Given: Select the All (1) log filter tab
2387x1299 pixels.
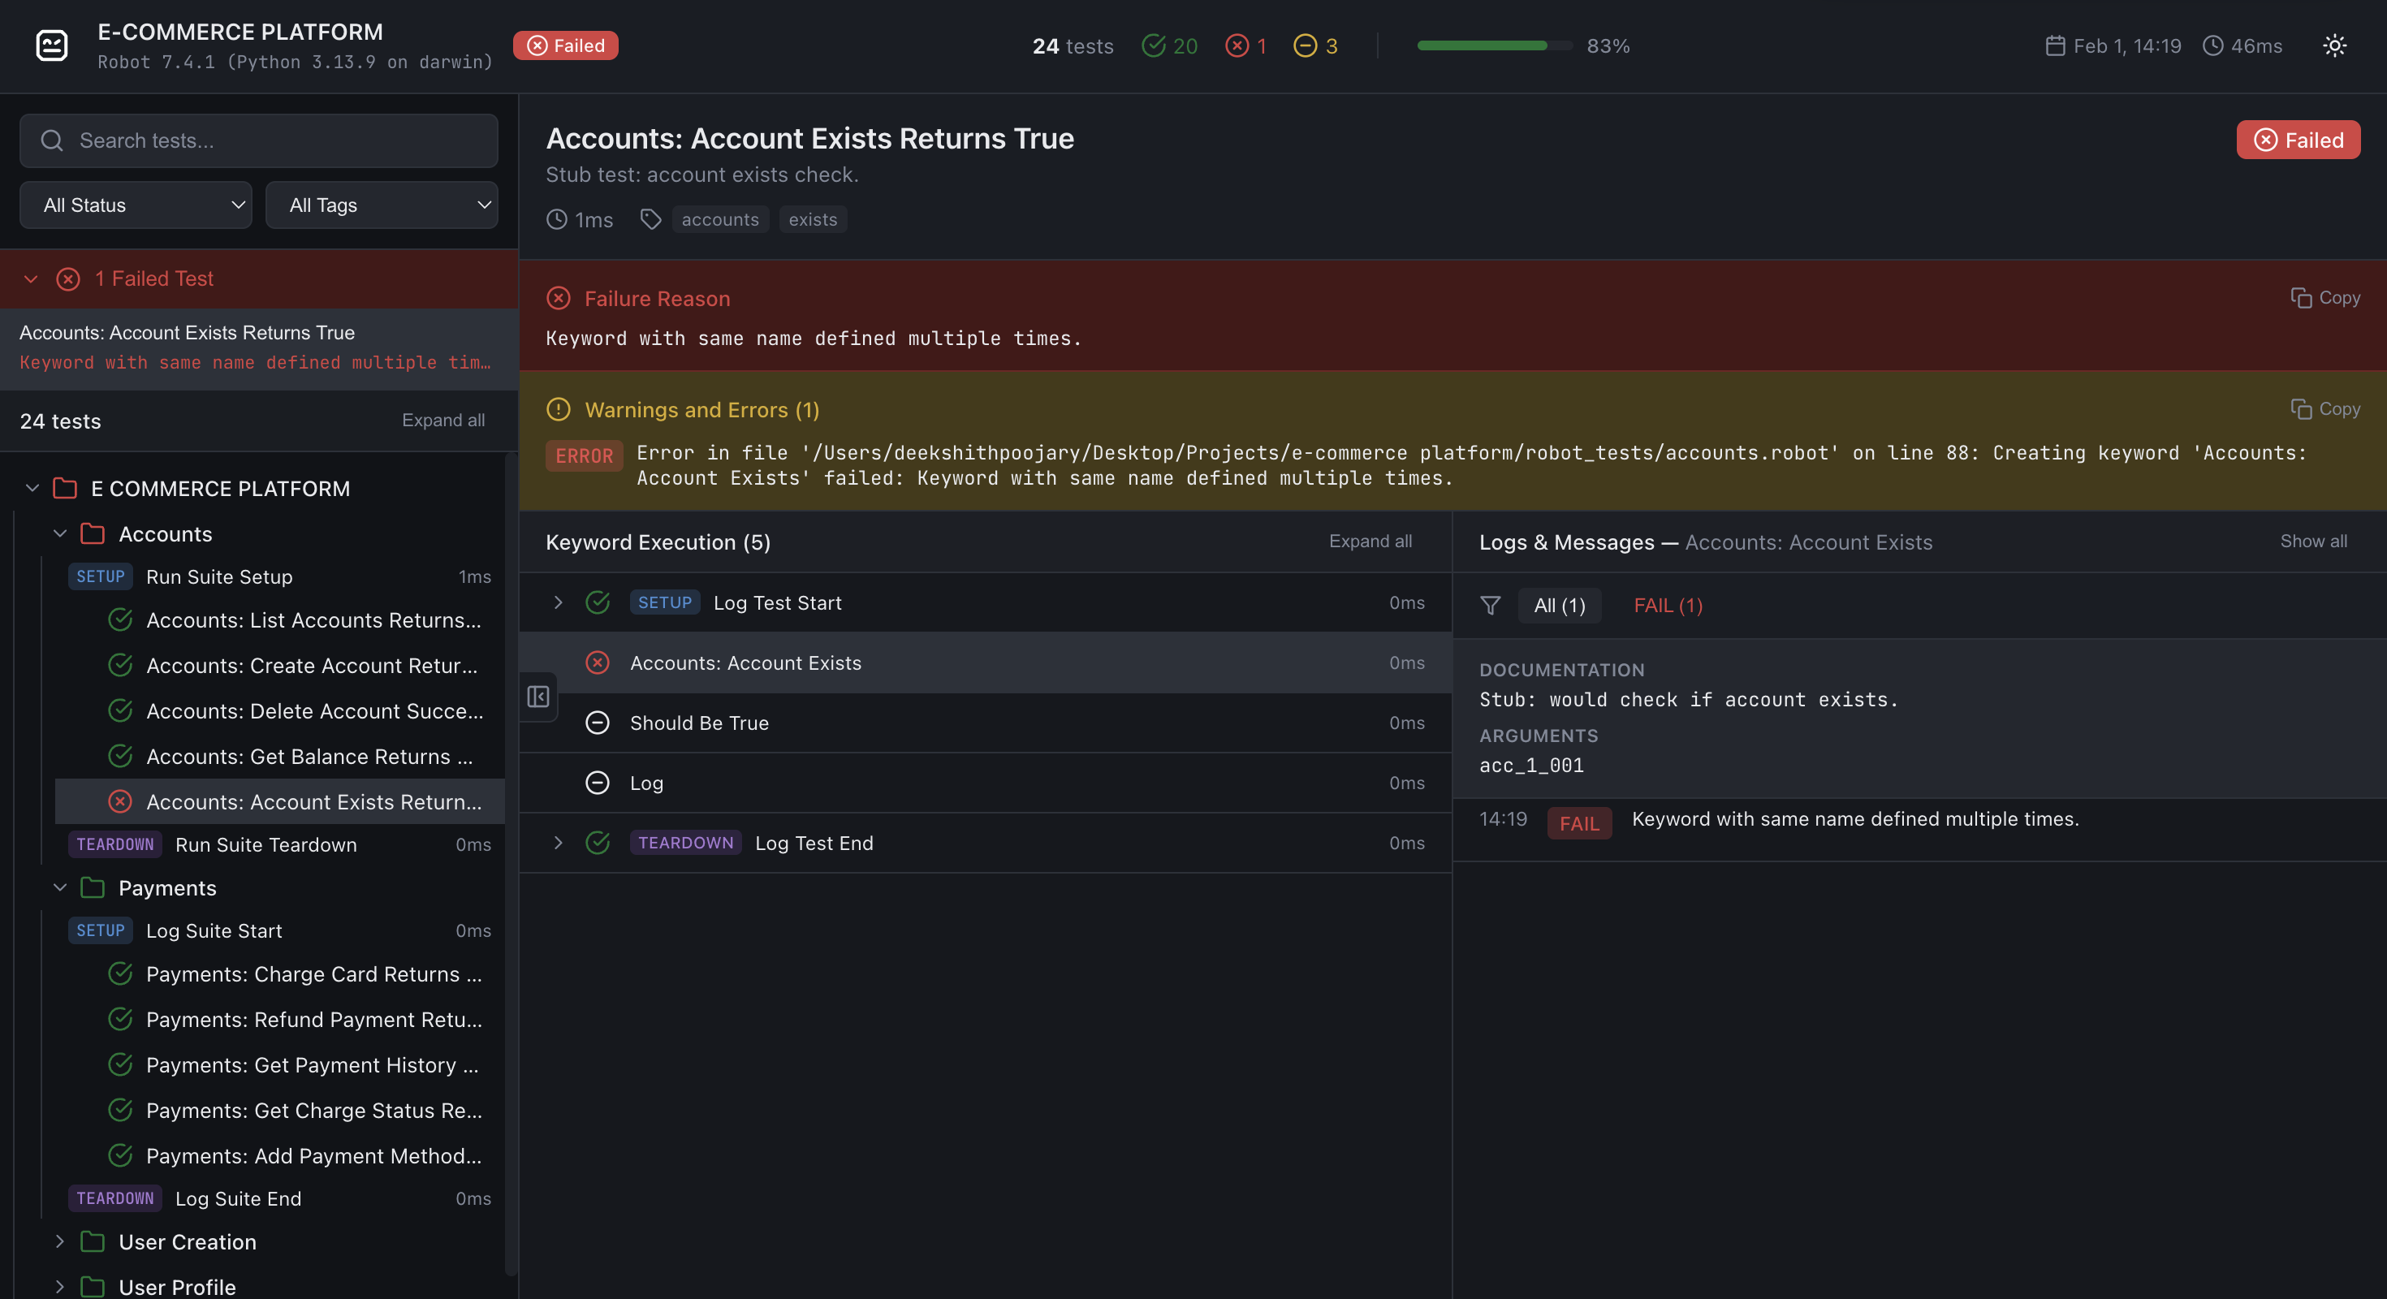Looking at the screenshot, I should tap(1560, 605).
